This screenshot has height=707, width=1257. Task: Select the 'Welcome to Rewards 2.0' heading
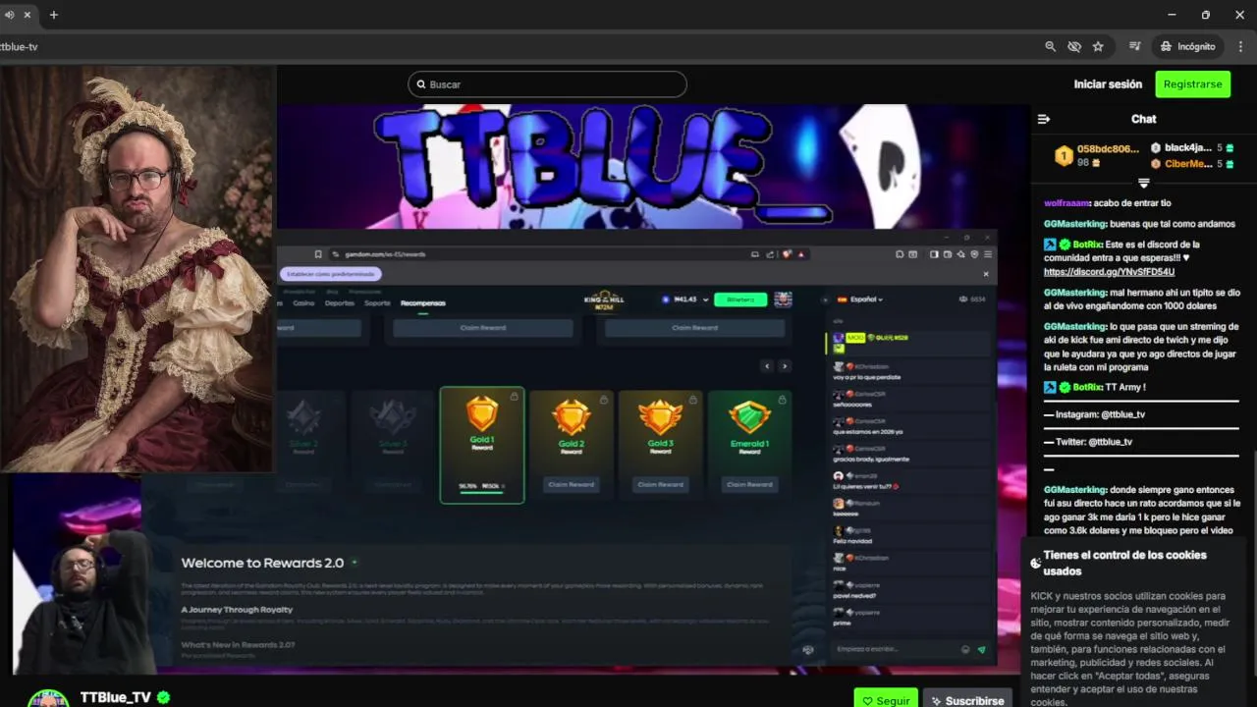point(262,563)
